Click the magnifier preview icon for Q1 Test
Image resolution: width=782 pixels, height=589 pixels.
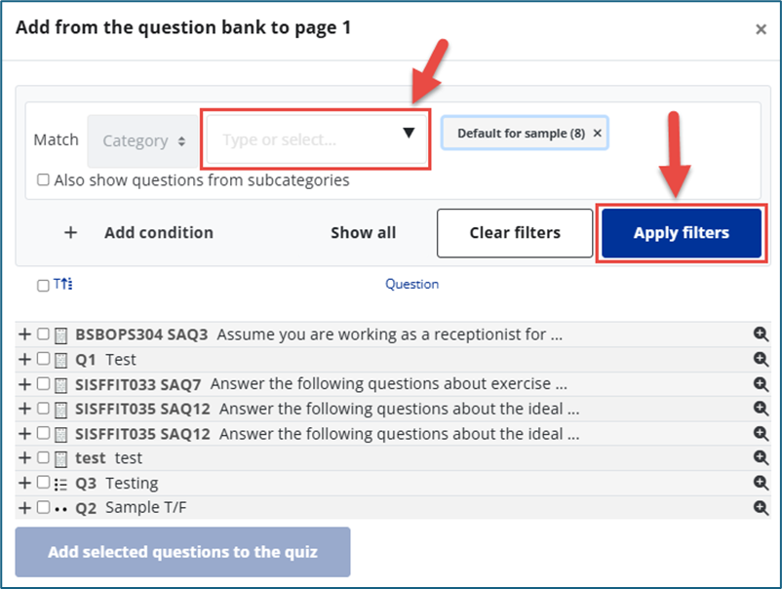point(762,359)
